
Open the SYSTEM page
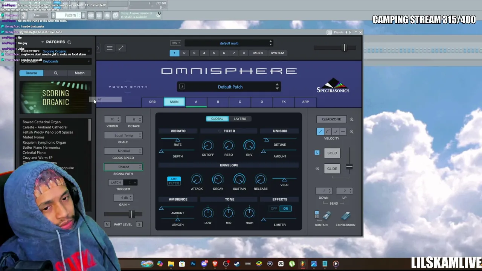click(277, 53)
